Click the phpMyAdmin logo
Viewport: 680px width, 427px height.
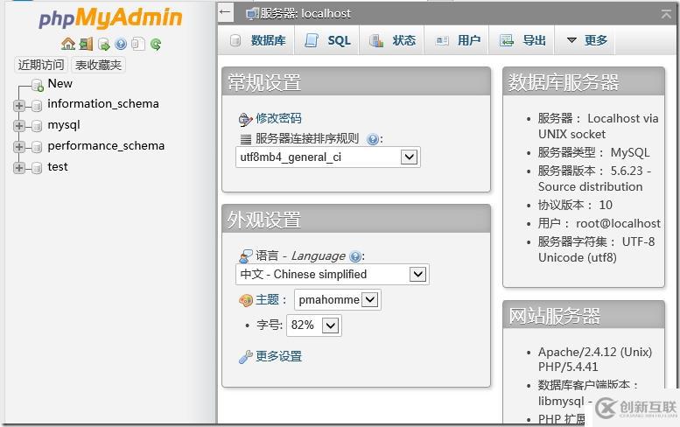pos(110,18)
